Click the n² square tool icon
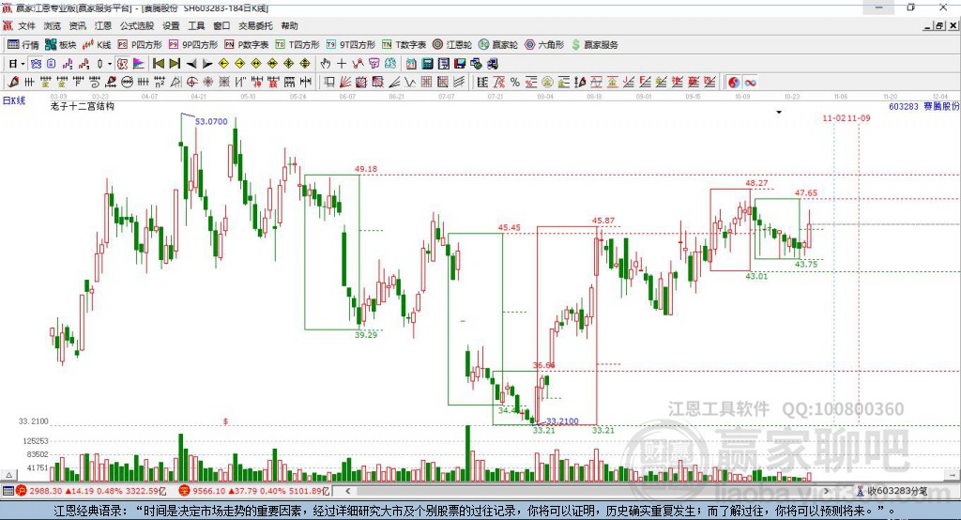This screenshot has height=520, width=961. [x=160, y=83]
